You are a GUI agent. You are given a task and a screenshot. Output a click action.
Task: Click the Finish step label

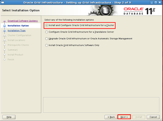pos(11,60)
